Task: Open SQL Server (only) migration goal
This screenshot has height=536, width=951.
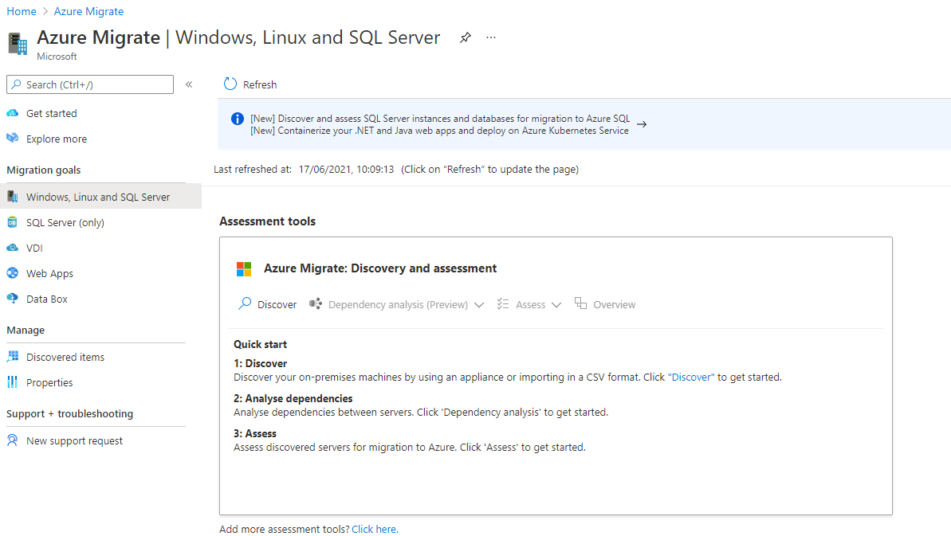Action: tap(65, 222)
